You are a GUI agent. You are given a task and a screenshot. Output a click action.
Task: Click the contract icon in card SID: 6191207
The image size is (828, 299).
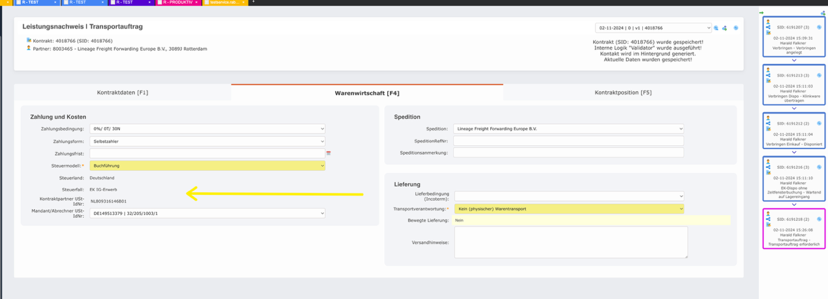pyautogui.click(x=768, y=33)
